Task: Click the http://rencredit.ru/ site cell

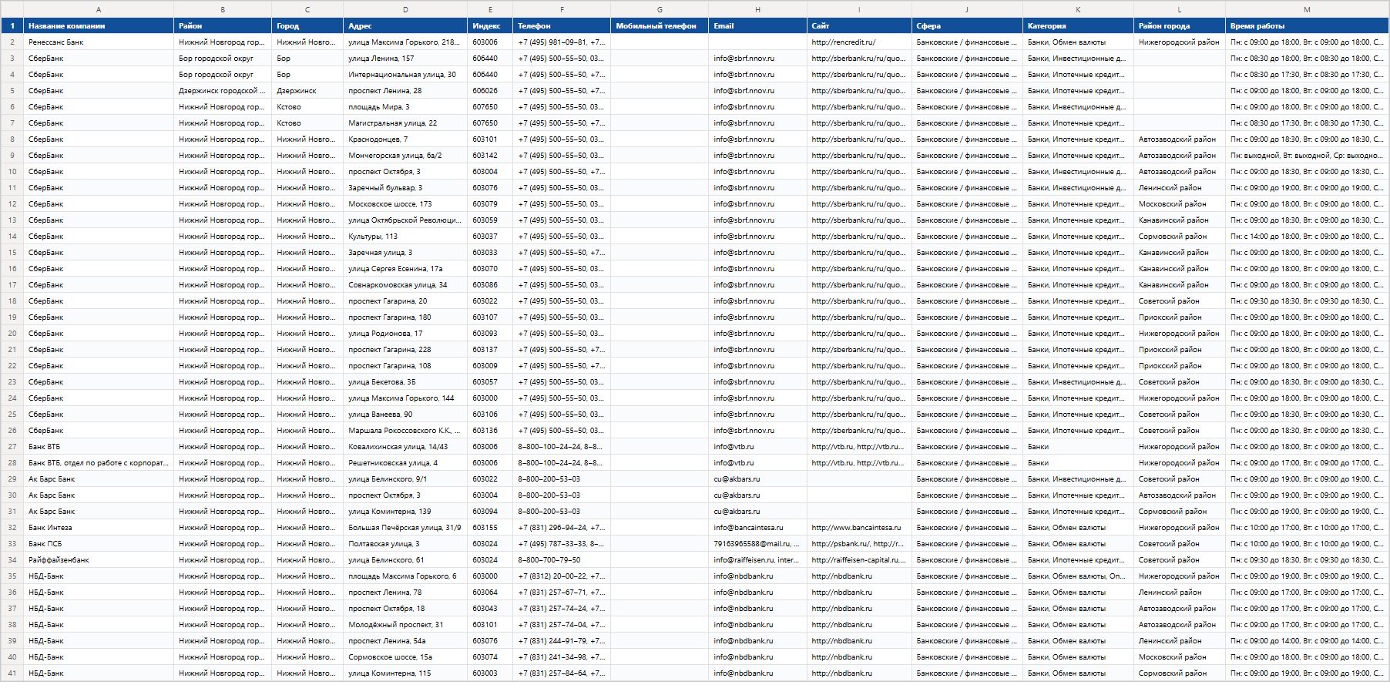Action: pos(859,42)
